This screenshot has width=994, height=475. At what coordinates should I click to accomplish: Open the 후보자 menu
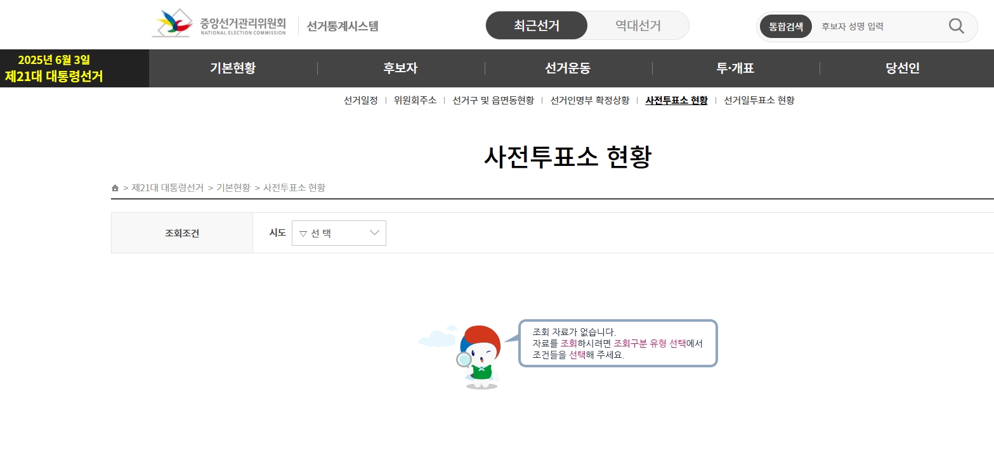[400, 68]
